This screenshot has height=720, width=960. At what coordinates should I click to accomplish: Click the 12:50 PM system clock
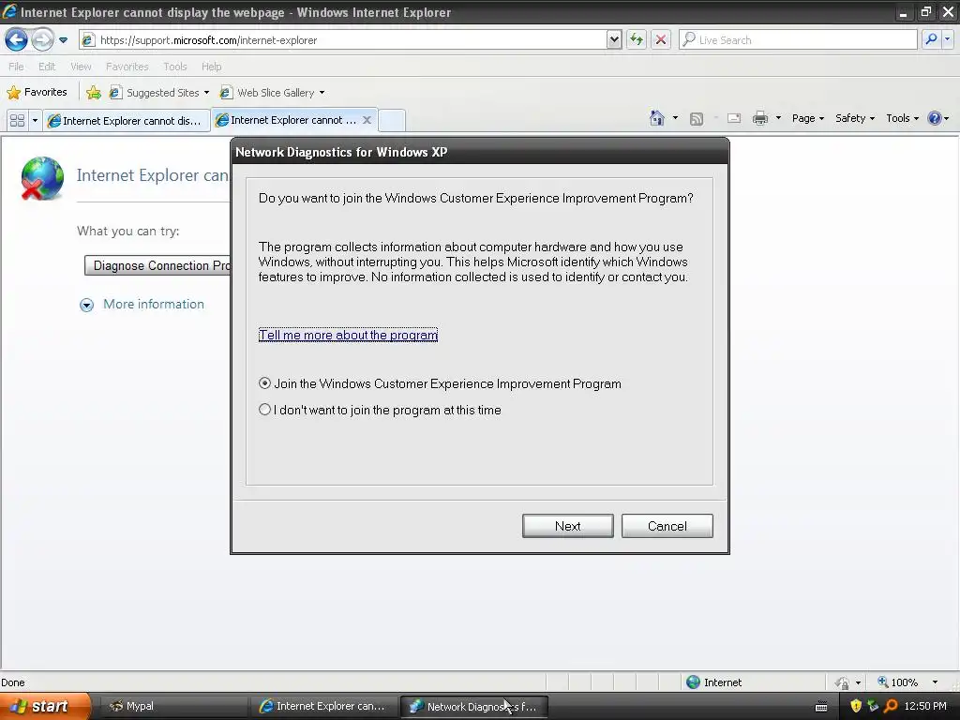[x=925, y=706]
